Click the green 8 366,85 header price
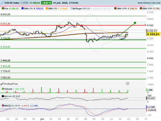The width and height of the screenshot is (161, 121). pyautogui.click(x=35, y=3)
